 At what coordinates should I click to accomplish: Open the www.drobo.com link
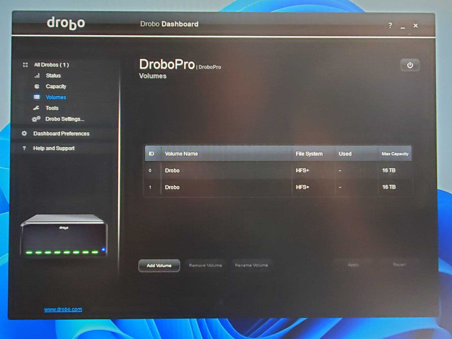click(x=63, y=309)
